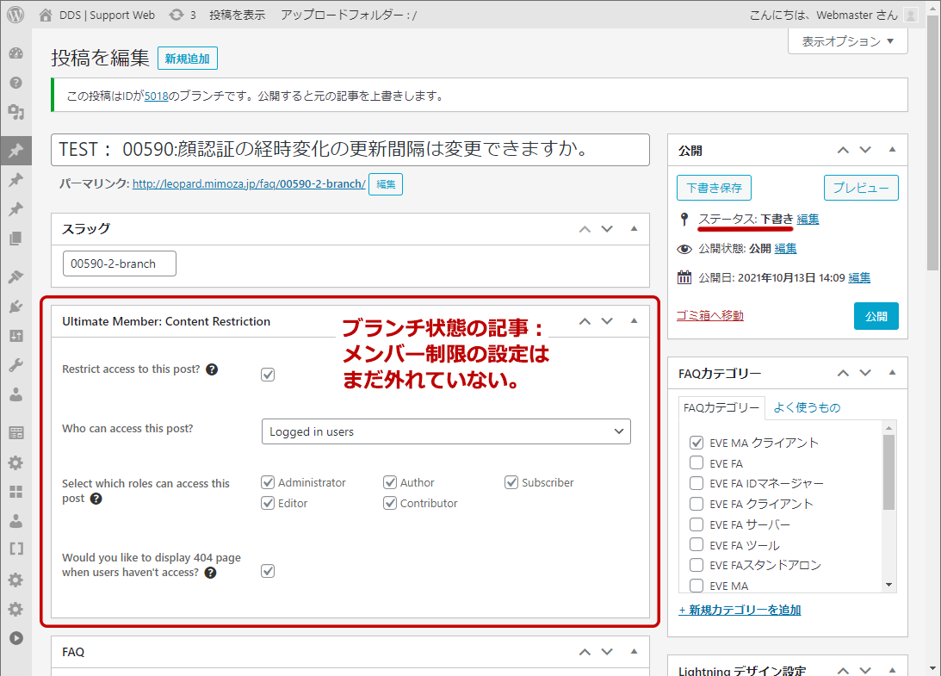This screenshot has width=941, height=676.
Task: Click the Pages icon in sidebar
Action: tap(15, 239)
